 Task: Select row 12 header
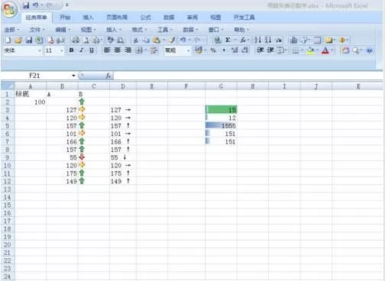pos(8,181)
